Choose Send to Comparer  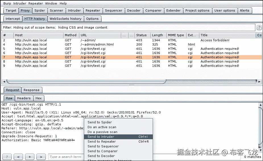[x=118, y=151]
